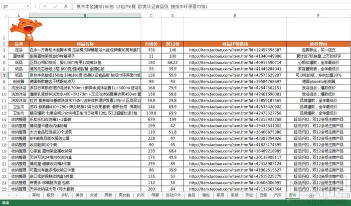The height and width of the screenshot is (206, 351).
Task: Add a new sheet with plus icon
Action: coord(311,195)
